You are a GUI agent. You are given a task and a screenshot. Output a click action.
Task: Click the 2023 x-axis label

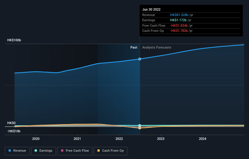[x=161, y=139]
